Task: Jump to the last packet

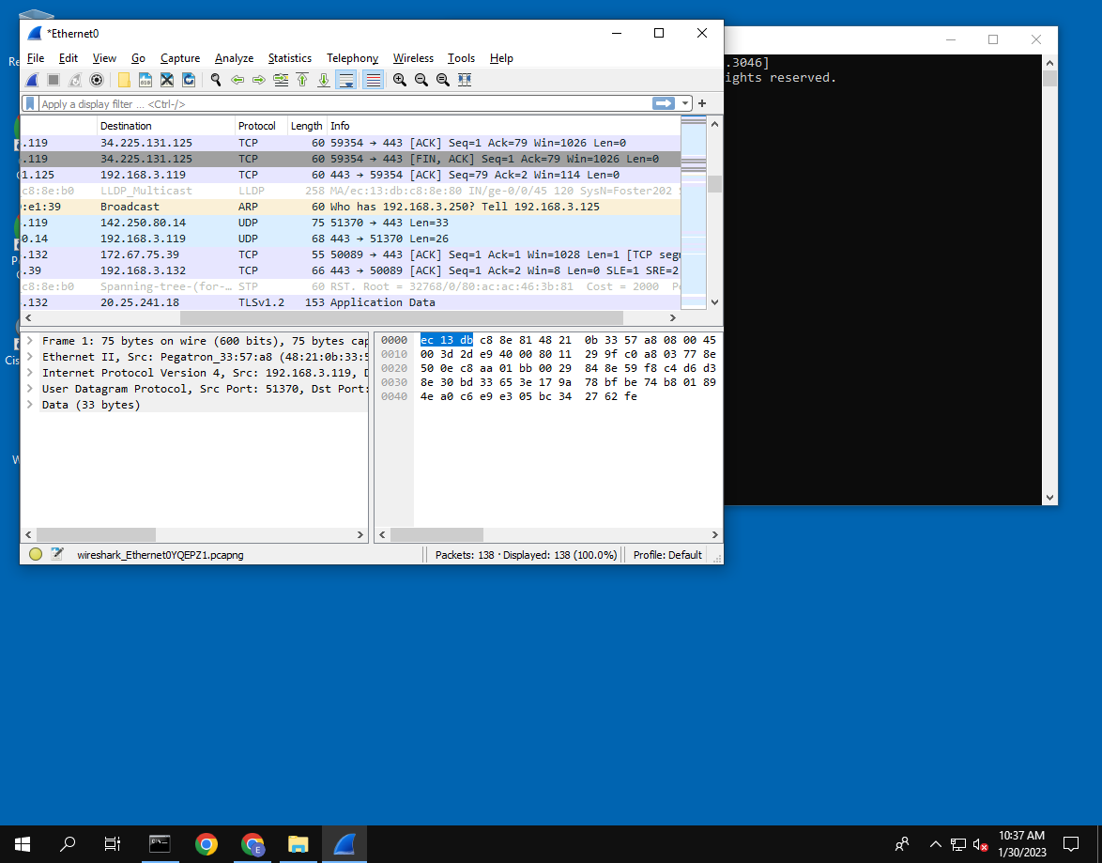Action: click(x=324, y=80)
